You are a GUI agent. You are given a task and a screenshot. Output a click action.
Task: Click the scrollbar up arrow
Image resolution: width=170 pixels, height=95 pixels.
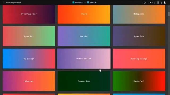click(169, 6)
